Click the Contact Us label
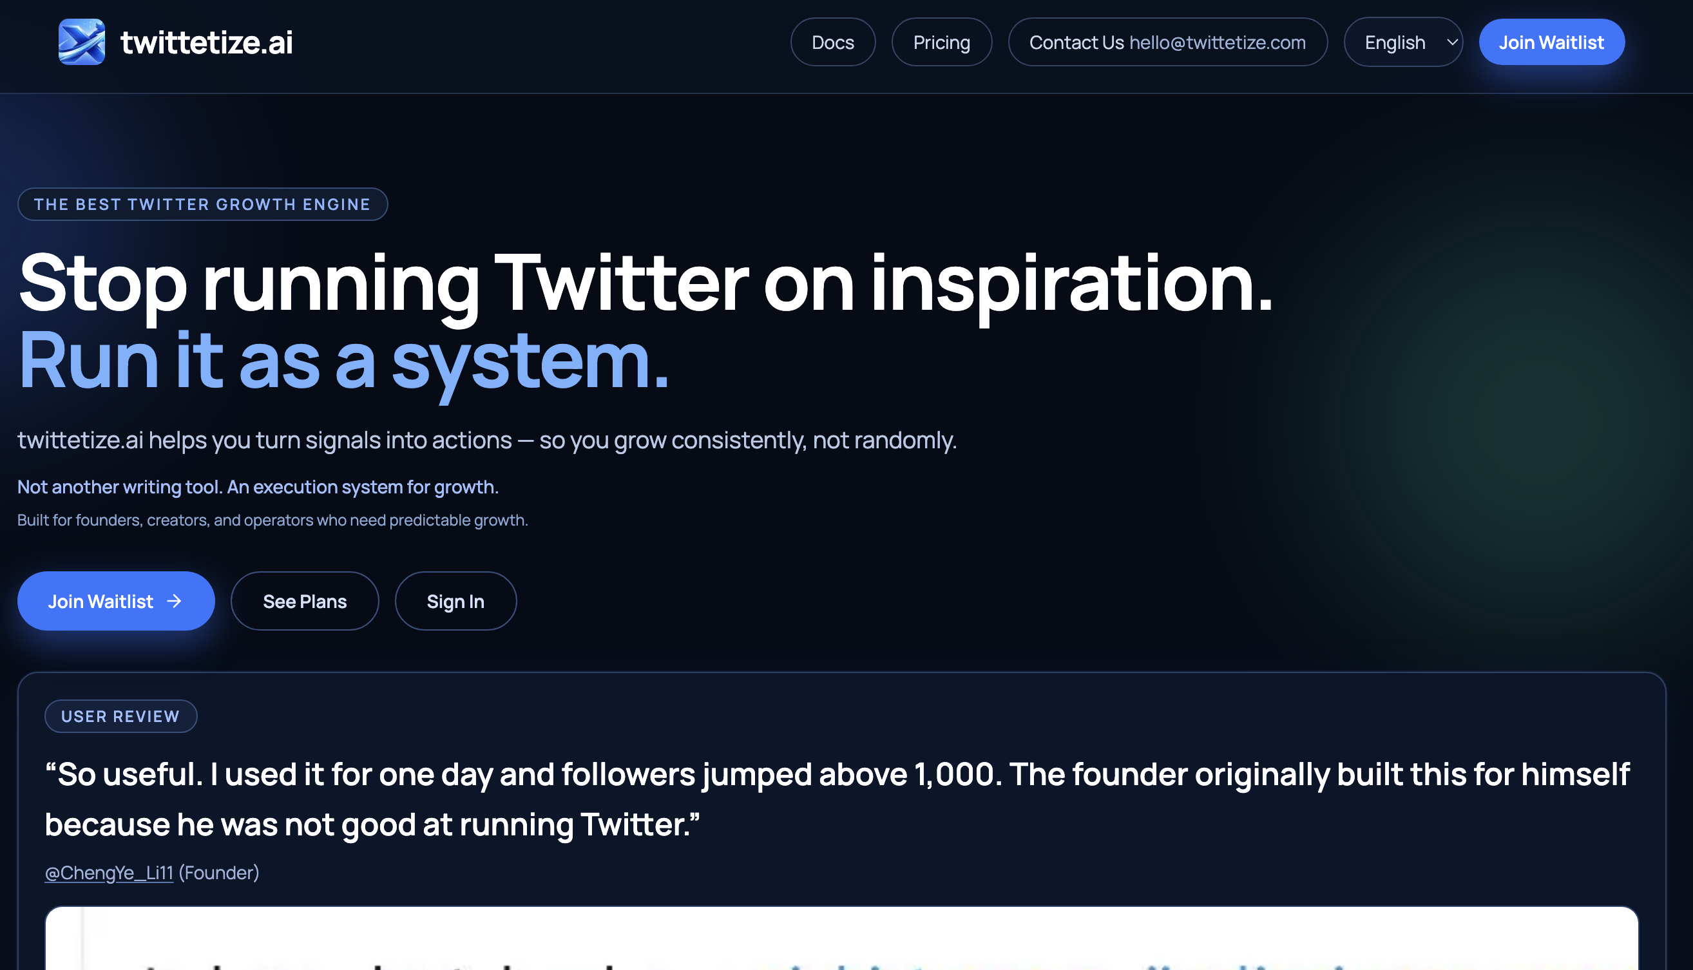Viewport: 1693px width, 970px height. click(1076, 42)
